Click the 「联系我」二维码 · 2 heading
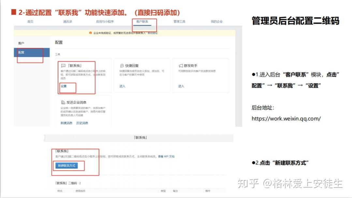This screenshot has width=352, height=198. click(68, 183)
